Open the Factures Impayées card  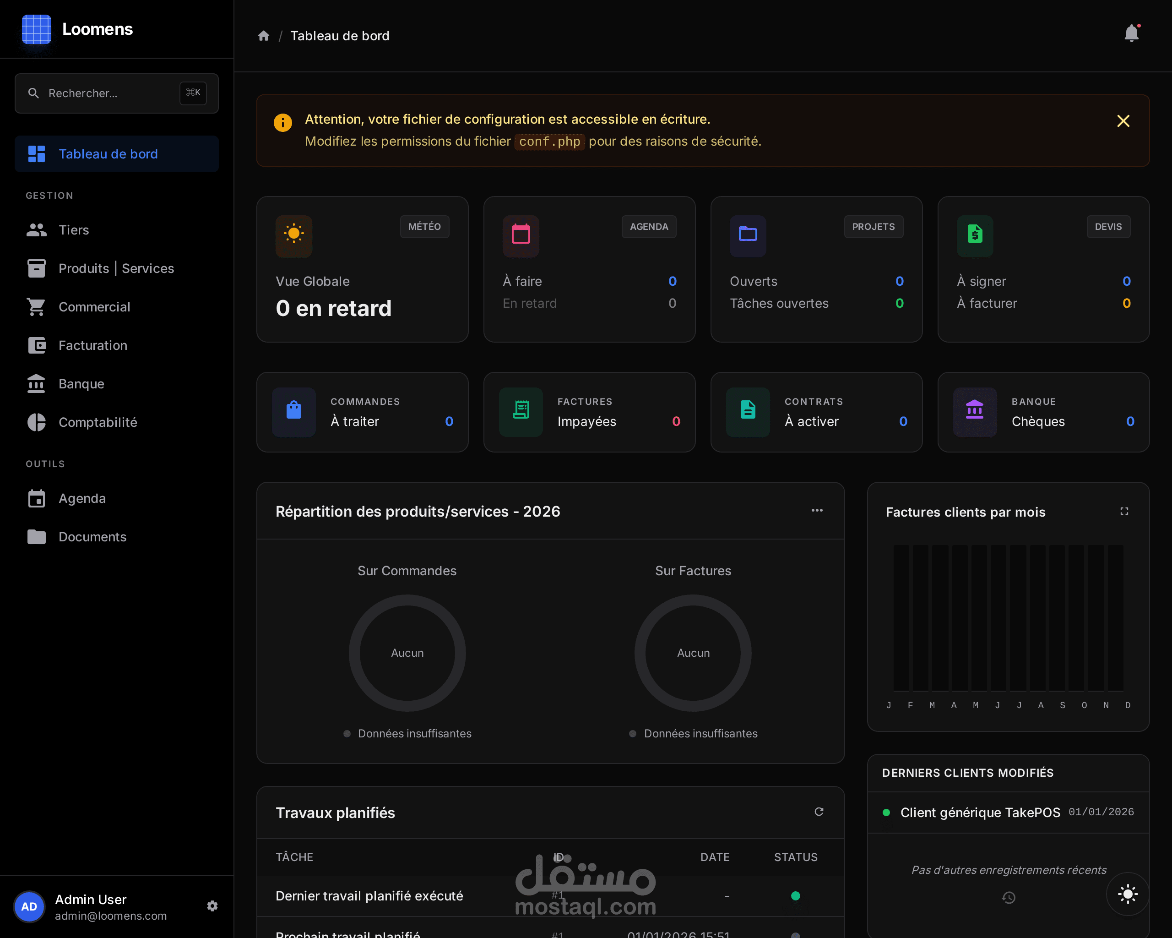tap(589, 412)
